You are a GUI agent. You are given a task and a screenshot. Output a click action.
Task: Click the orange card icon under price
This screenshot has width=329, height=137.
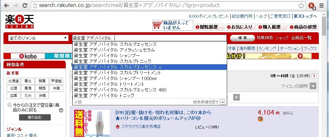click(x=260, y=119)
